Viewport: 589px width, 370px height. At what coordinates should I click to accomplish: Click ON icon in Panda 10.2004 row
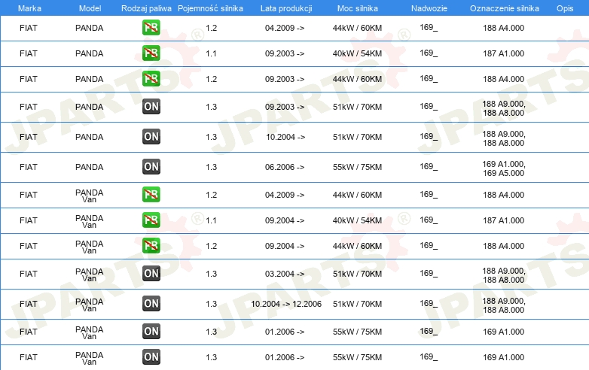pos(151,137)
